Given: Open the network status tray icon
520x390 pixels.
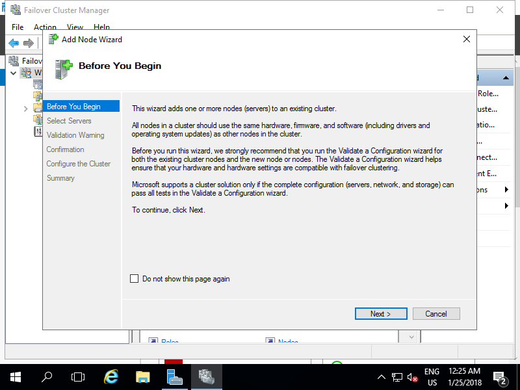Looking at the screenshot, I should [x=397, y=377].
